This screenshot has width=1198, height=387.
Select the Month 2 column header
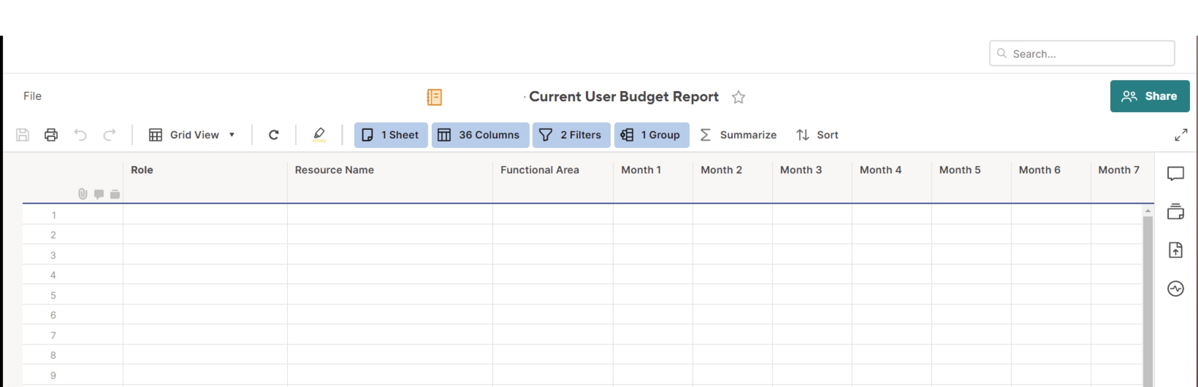click(733, 182)
